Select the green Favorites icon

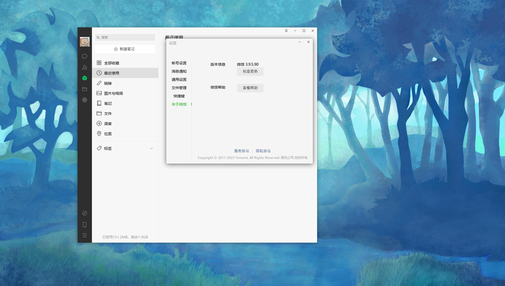point(84,78)
